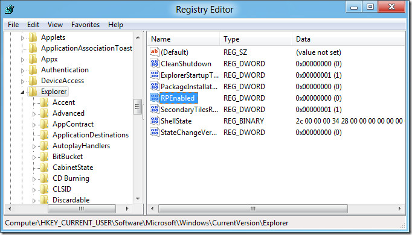Expand the Discardable key
Viewport: 412px width, 235px height.
[x=34, y=201]
